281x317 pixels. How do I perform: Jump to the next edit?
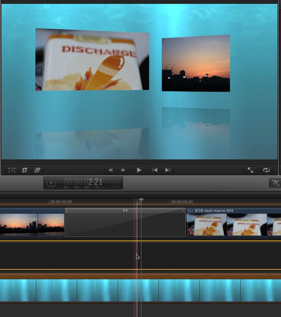(x=167, y=170)
